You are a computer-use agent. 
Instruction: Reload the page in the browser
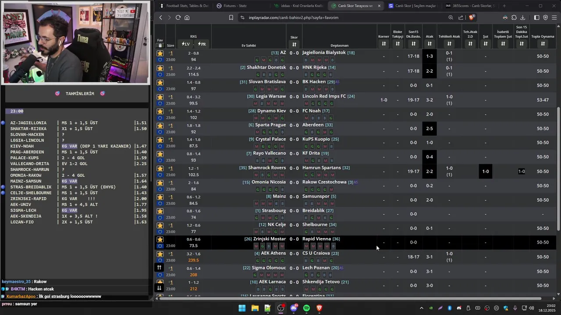pyautogui.click(x=178, y=17)
